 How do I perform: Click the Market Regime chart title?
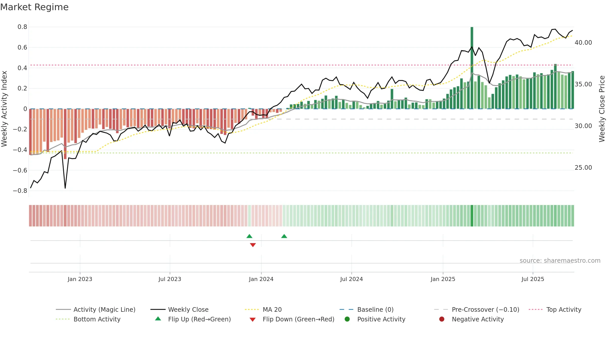pyautogui.click(x=35, y=7)
